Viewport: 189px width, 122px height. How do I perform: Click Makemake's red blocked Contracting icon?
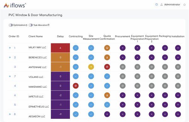coord(76,86)
